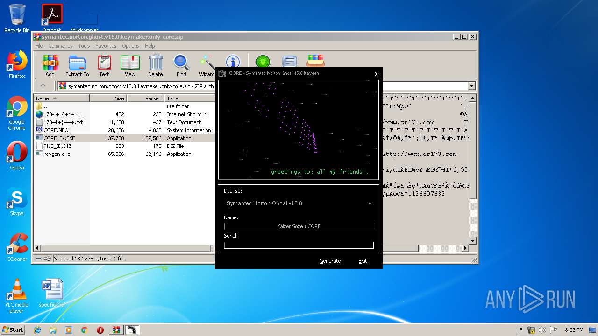
Task: Click the up-one-level arrow in WinRAR
Action: (43, 86)
